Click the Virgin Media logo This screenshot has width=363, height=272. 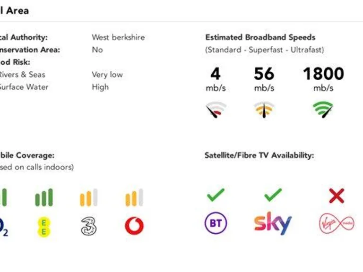coord(337,223)
